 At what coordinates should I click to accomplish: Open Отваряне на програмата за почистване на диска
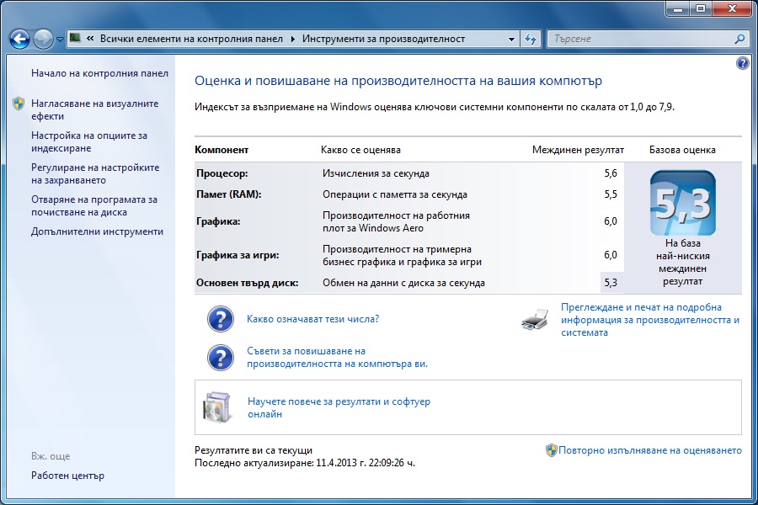94,205
